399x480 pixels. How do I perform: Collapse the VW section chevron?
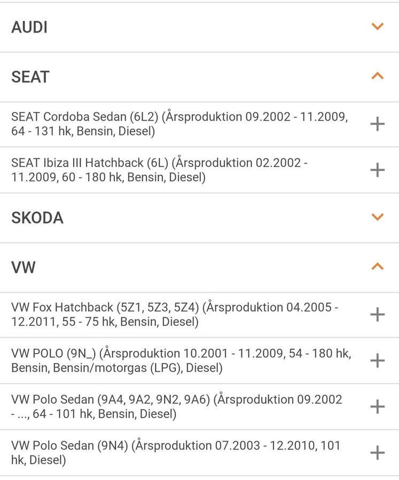pos(377,266)
